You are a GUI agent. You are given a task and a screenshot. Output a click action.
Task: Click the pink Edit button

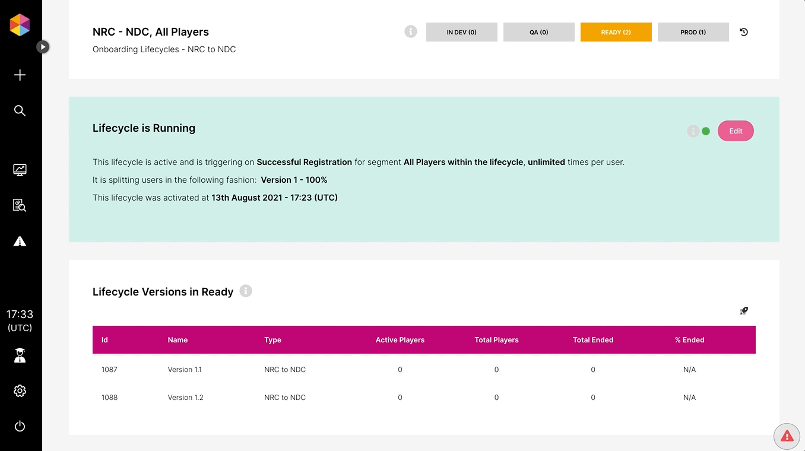coord(736,131)
